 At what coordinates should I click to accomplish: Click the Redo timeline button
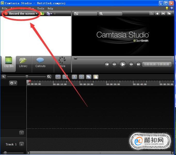coord(65,77)
